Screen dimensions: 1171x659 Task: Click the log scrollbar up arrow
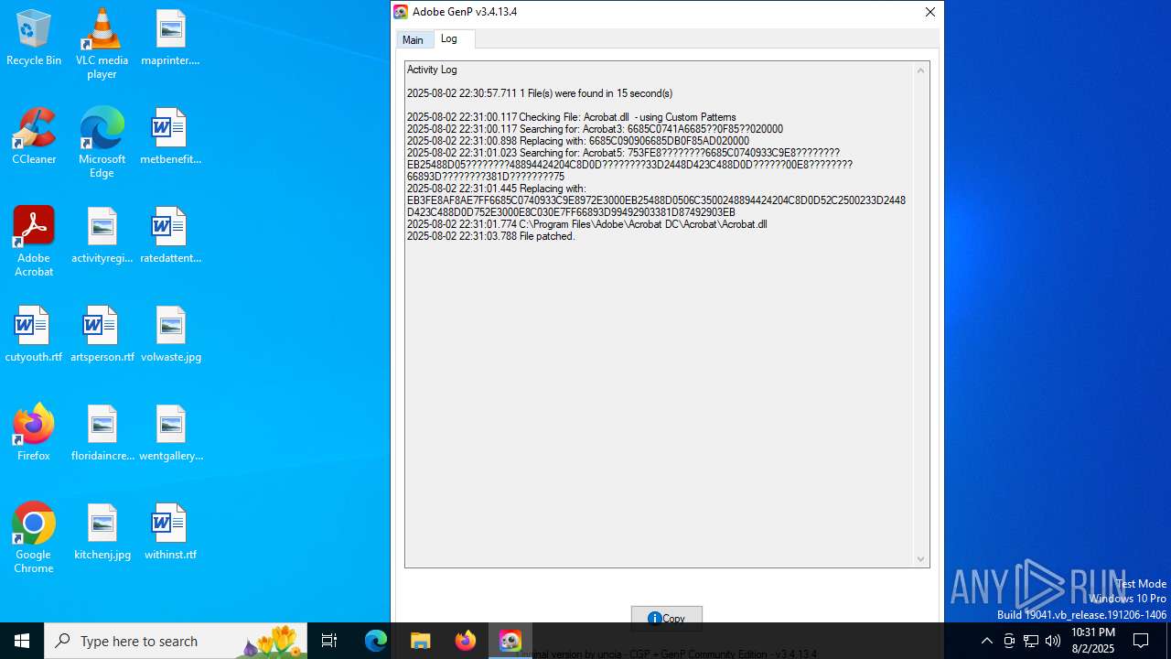coord(921,70)
